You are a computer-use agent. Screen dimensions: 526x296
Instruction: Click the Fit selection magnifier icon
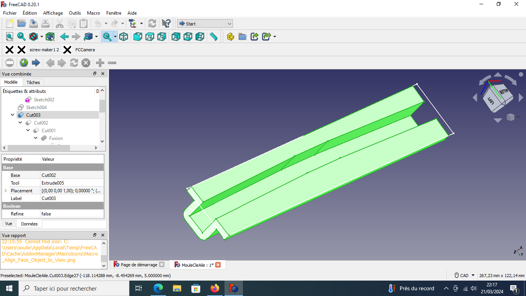[x=22, y=37]
